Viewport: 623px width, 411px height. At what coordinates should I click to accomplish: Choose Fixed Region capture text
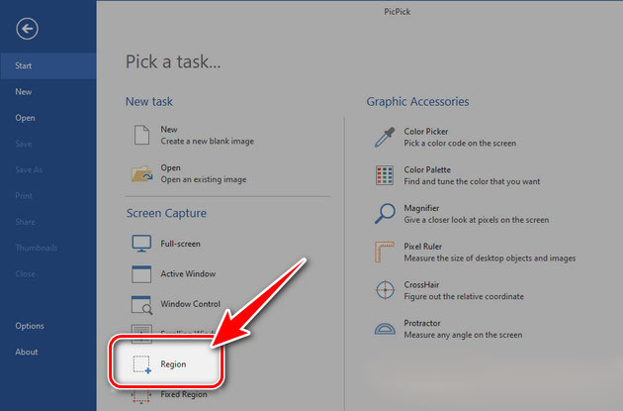coord(184,394)
